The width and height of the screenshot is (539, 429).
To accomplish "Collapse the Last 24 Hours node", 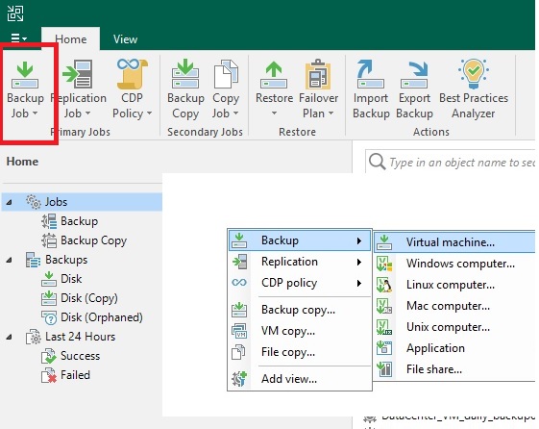I will tap(9, 338).
